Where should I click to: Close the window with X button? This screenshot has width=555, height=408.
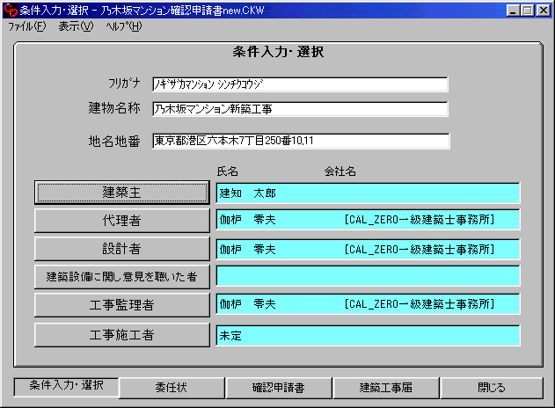(543, 11)
